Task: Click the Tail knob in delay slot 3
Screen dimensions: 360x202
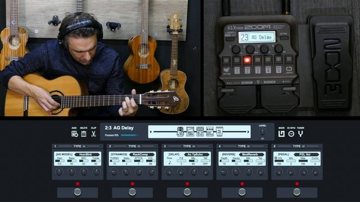Action: 206,172
